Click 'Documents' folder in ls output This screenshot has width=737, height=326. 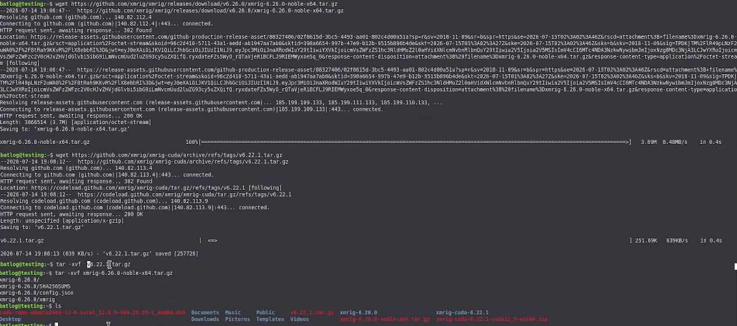pyautogui.click(x=205, y=313)
